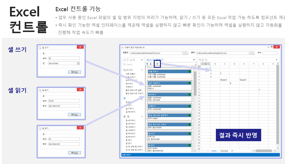285x167 pixels.
Task: Confirm the 셀 쓰기 dialog with 확인
Action: point(74,72)
